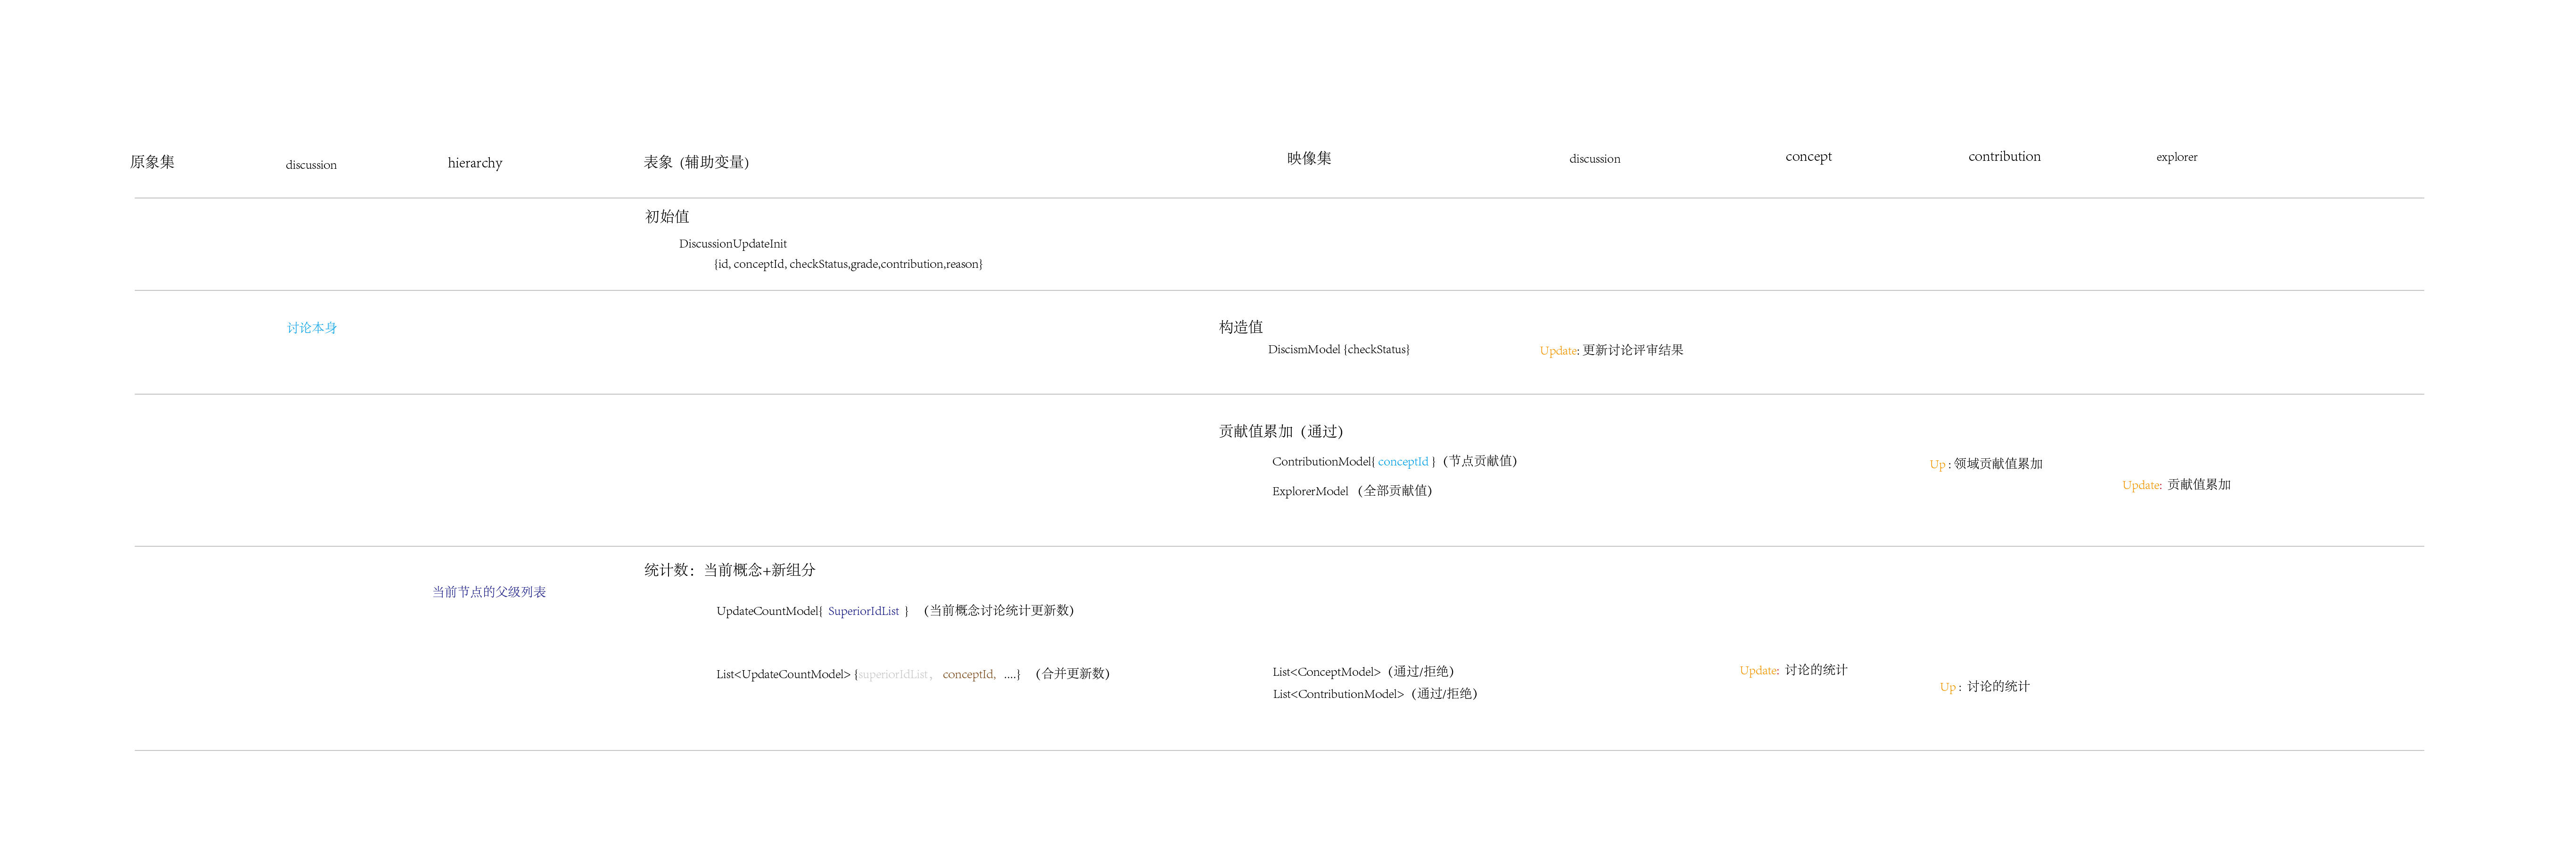Click the 初始值 section label

(x=667, y=217)
